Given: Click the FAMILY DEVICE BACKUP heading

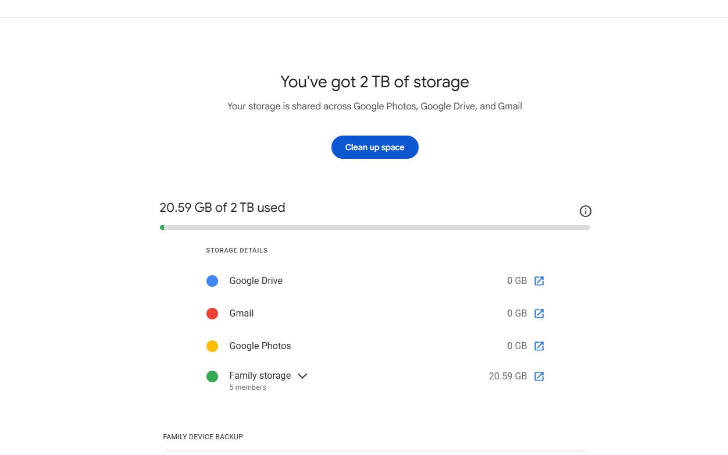Looking at the screenshot, I should click(203, 436).
